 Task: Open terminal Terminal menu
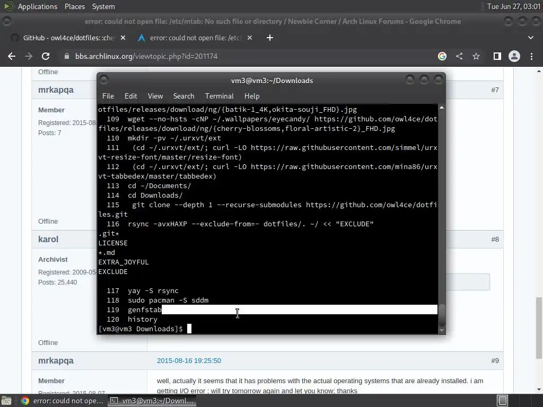(219, 96)
